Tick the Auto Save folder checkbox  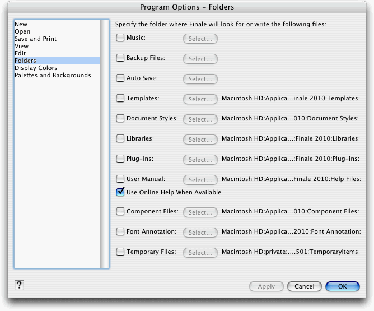pyautogui.click(x=120, y=78)
